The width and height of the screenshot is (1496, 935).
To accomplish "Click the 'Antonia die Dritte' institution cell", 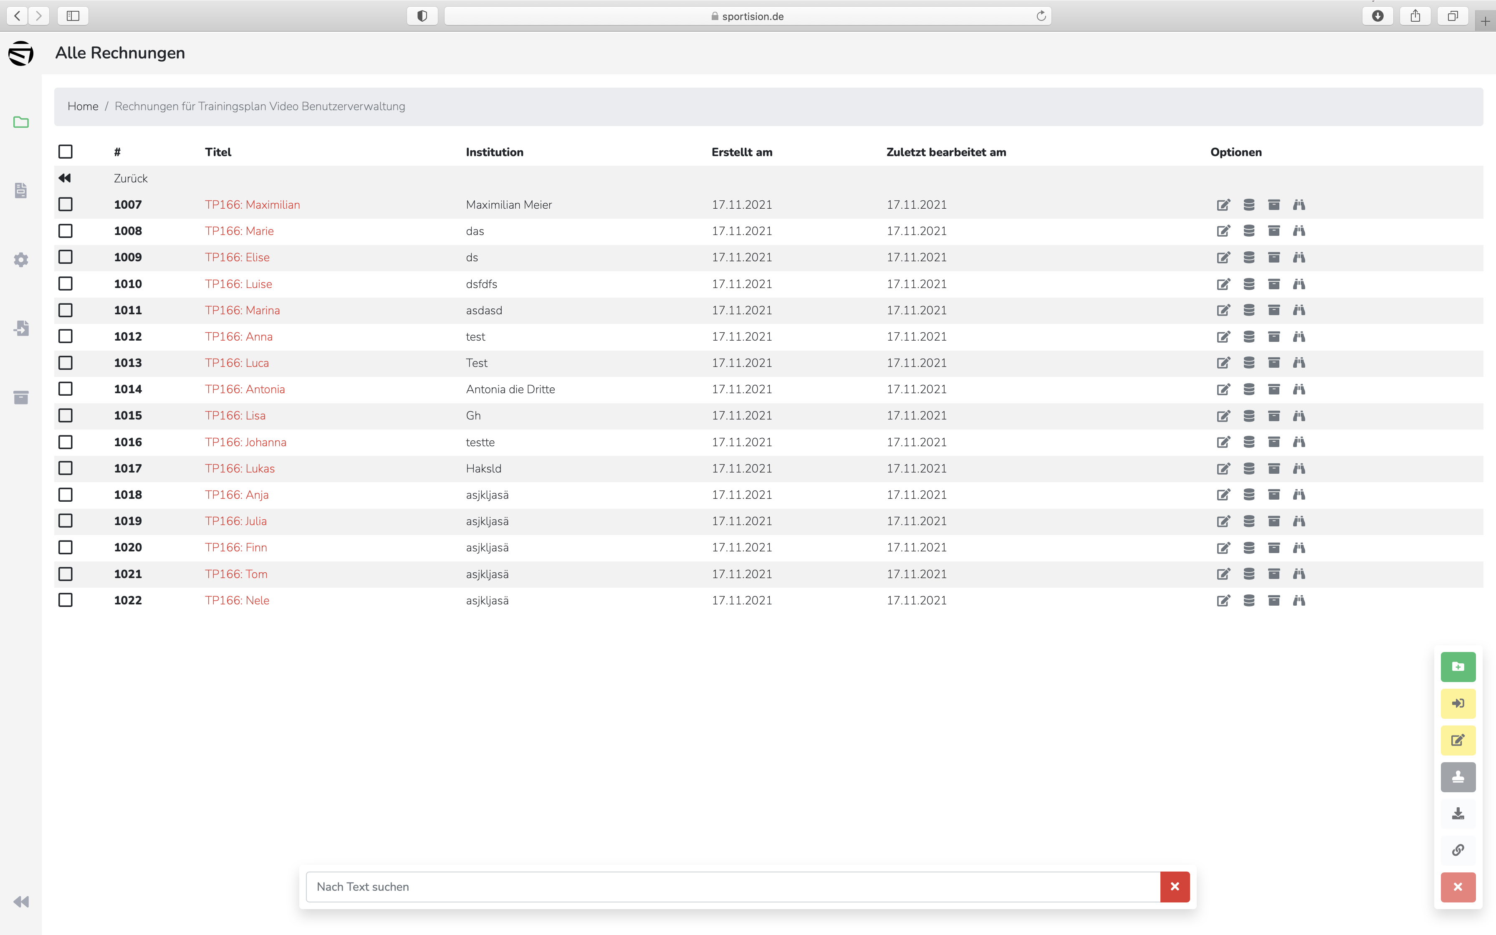I will pyautogui.click(x=510, y=389).
